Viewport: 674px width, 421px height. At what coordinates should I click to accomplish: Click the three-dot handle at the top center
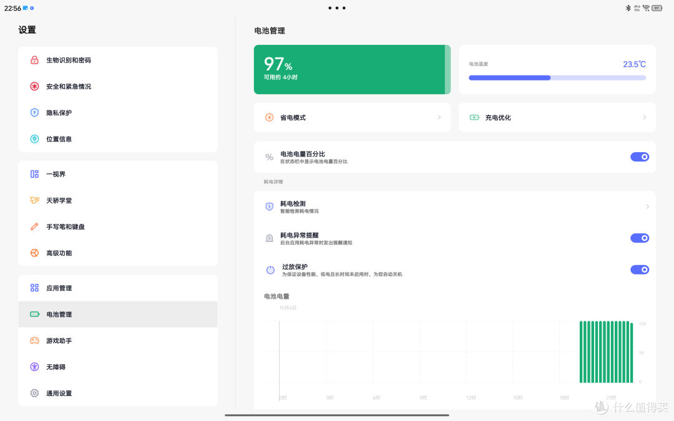(337, 7)
